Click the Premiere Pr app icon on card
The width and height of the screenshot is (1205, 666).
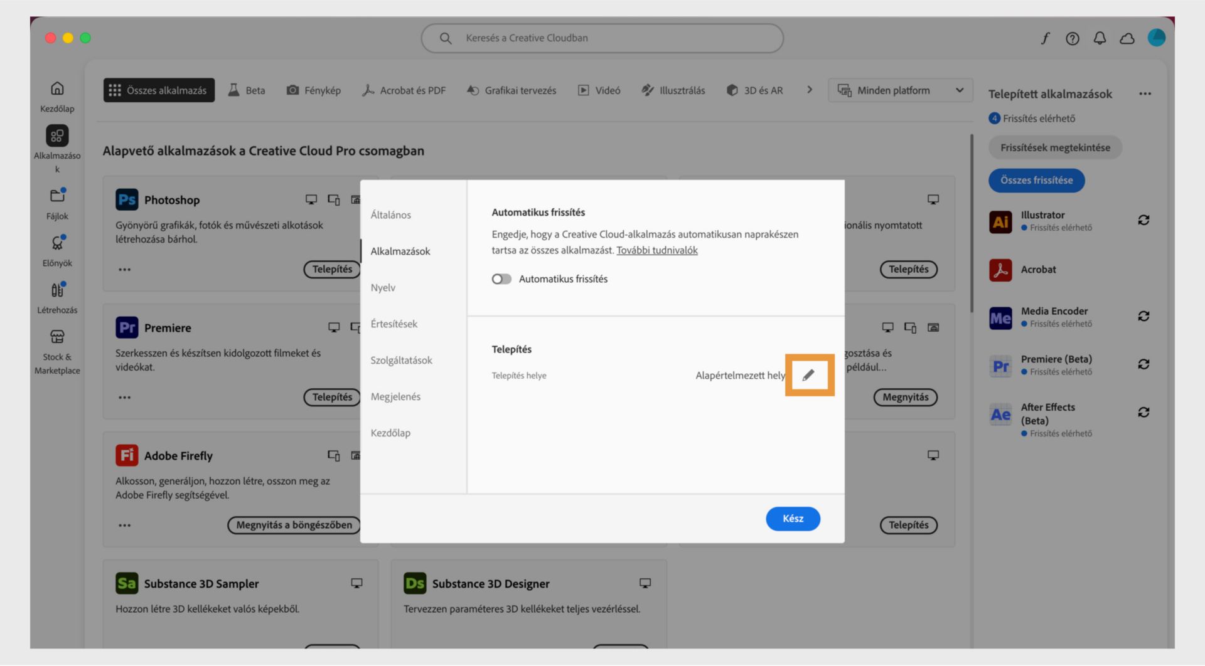pos(127,327)
